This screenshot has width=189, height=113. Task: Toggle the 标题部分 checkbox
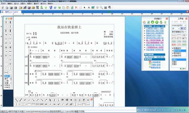tap(173, 48)
